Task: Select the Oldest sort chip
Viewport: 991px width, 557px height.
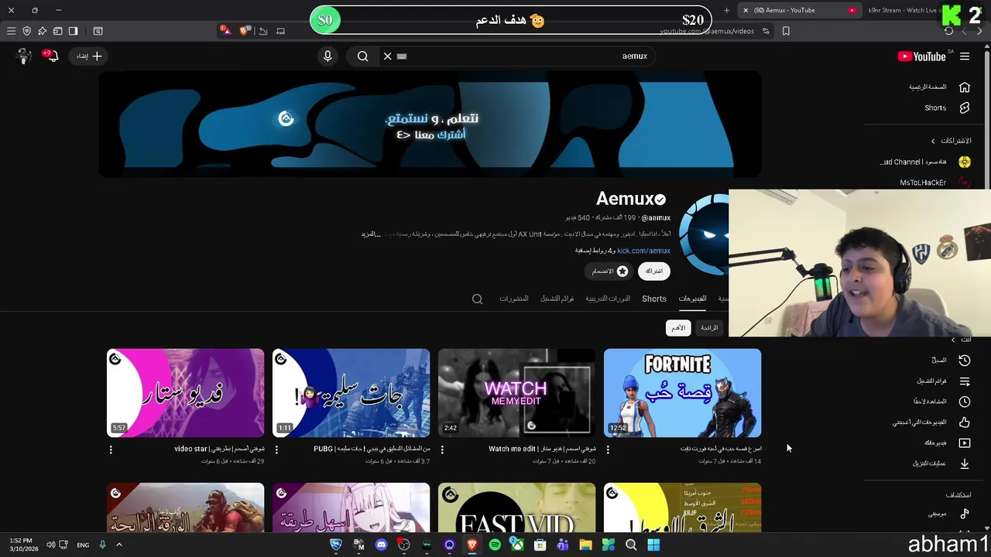Action: pos(678,328)
